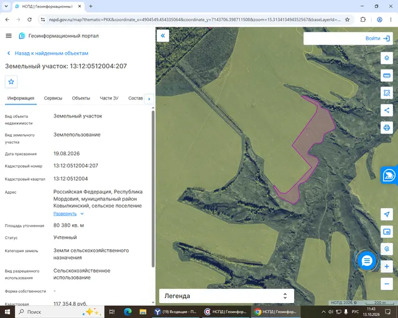398x318 pixels.
Task: Open the Chrome profile button
Action: tap(379, 19)
